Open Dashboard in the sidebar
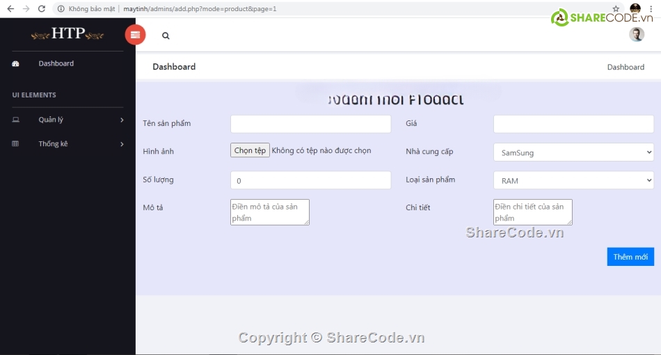The height and width of the screenshot is (355, 661). pos(56,63)
